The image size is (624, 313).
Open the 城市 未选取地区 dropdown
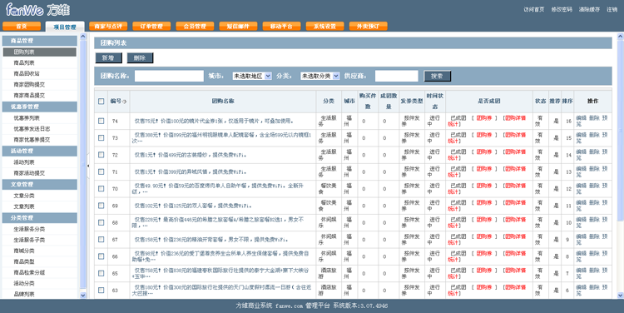252,76
